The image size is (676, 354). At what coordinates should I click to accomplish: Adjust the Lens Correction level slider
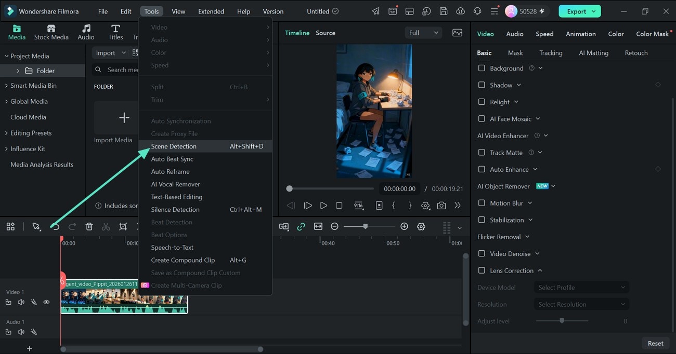click(562, 321)
